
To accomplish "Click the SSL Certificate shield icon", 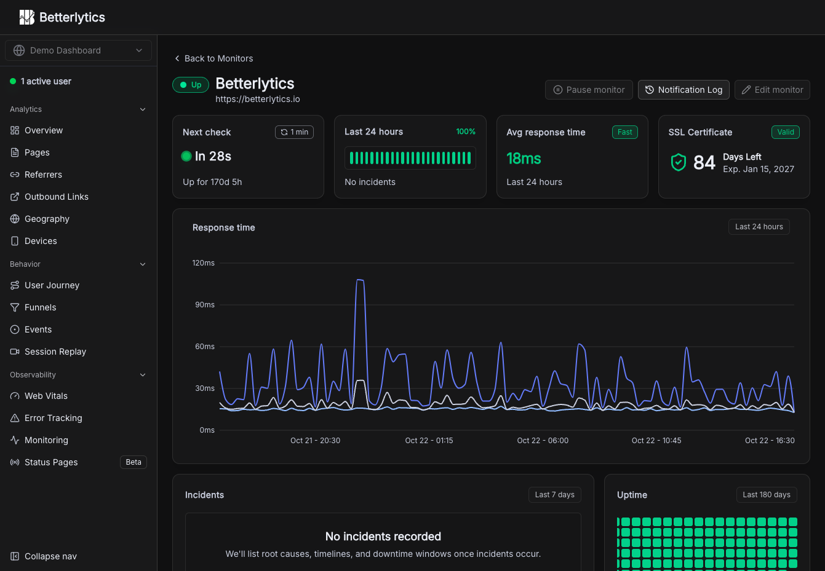I will click(x=679, y=162).
